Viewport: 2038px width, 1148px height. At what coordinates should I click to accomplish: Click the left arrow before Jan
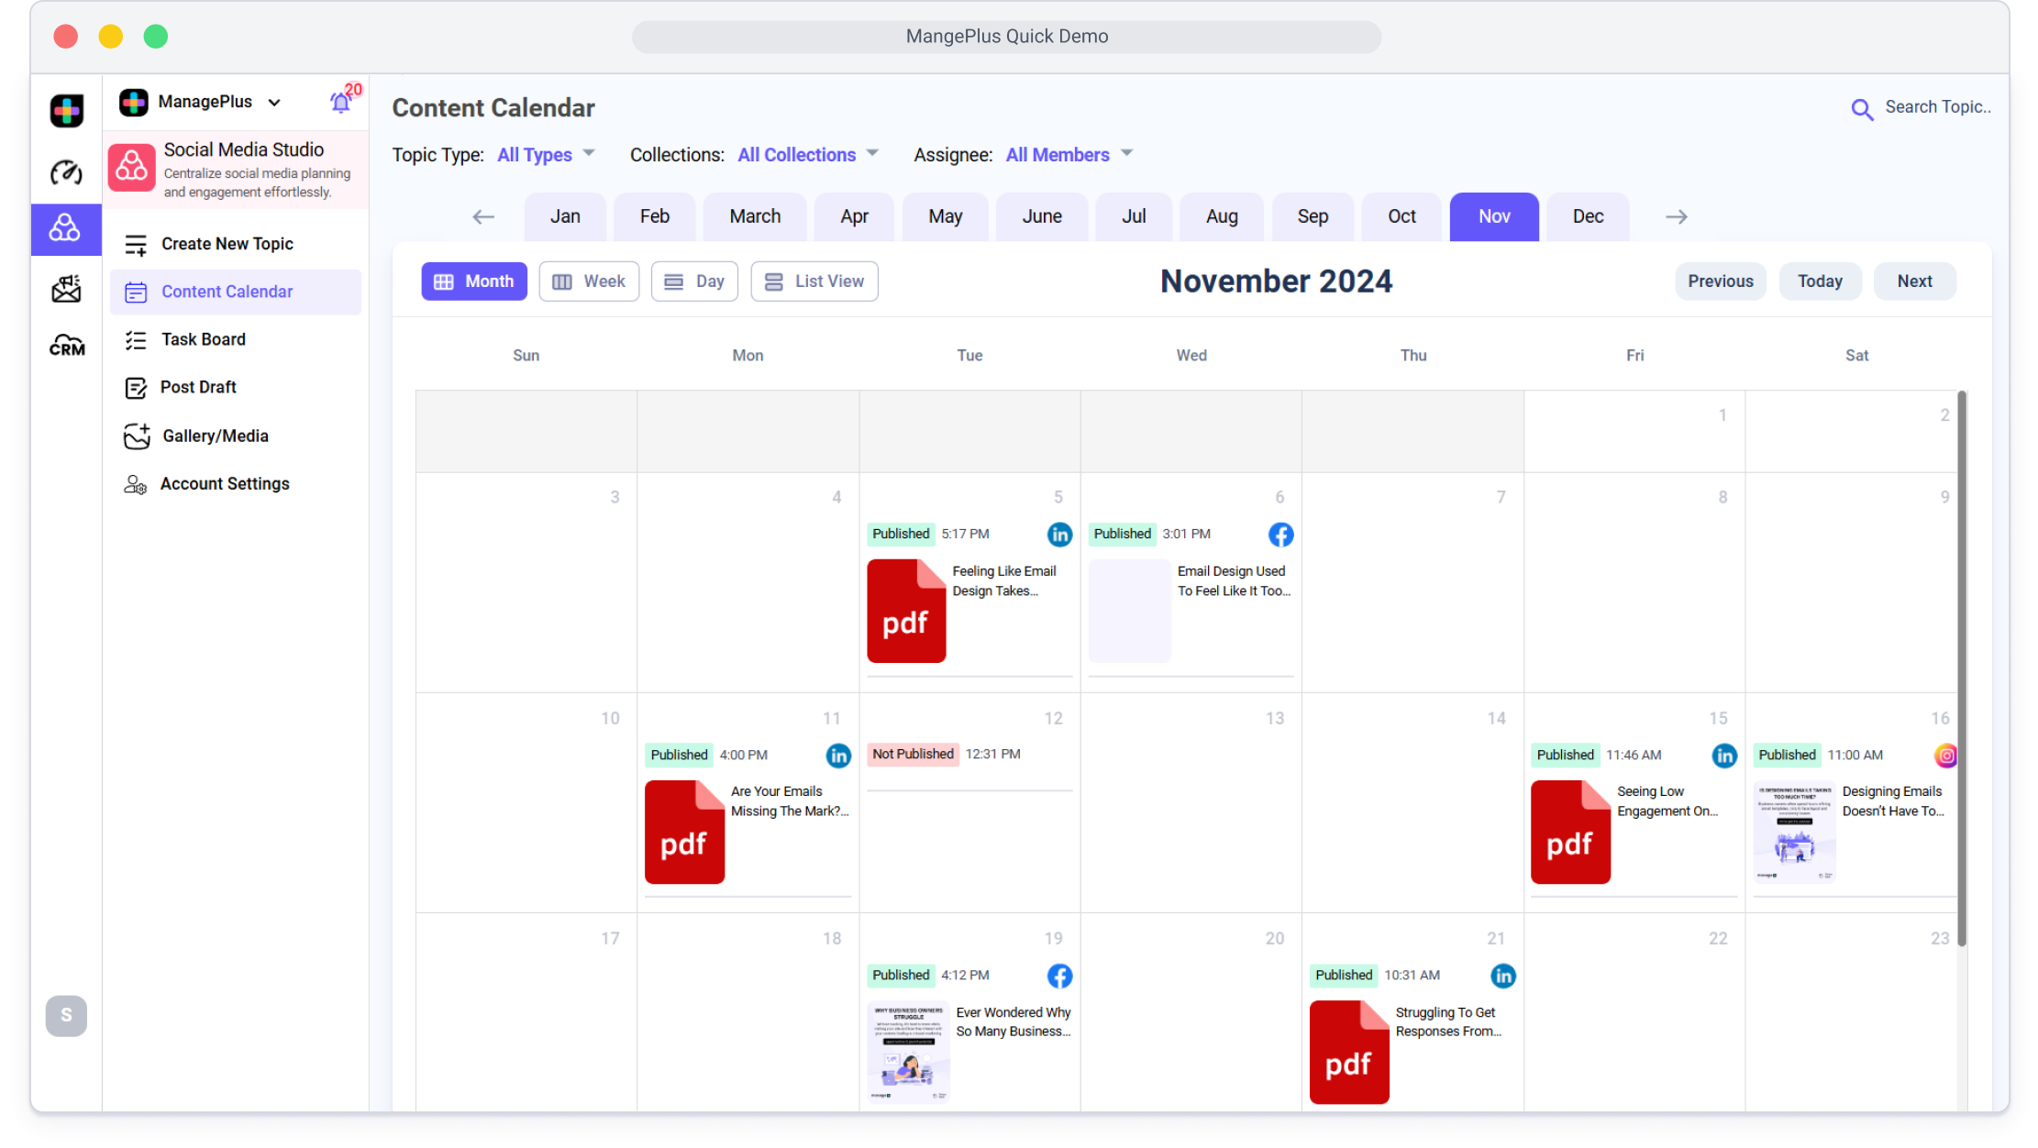(x=483, y=217)
